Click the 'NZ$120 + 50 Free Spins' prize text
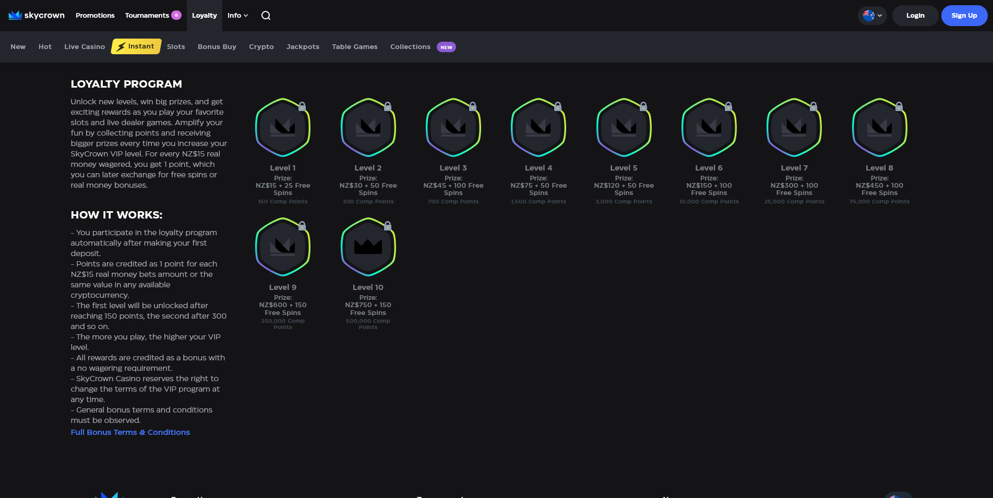This screenshot has width=993, height=498. pyautogui.click(x=624, y=189)
